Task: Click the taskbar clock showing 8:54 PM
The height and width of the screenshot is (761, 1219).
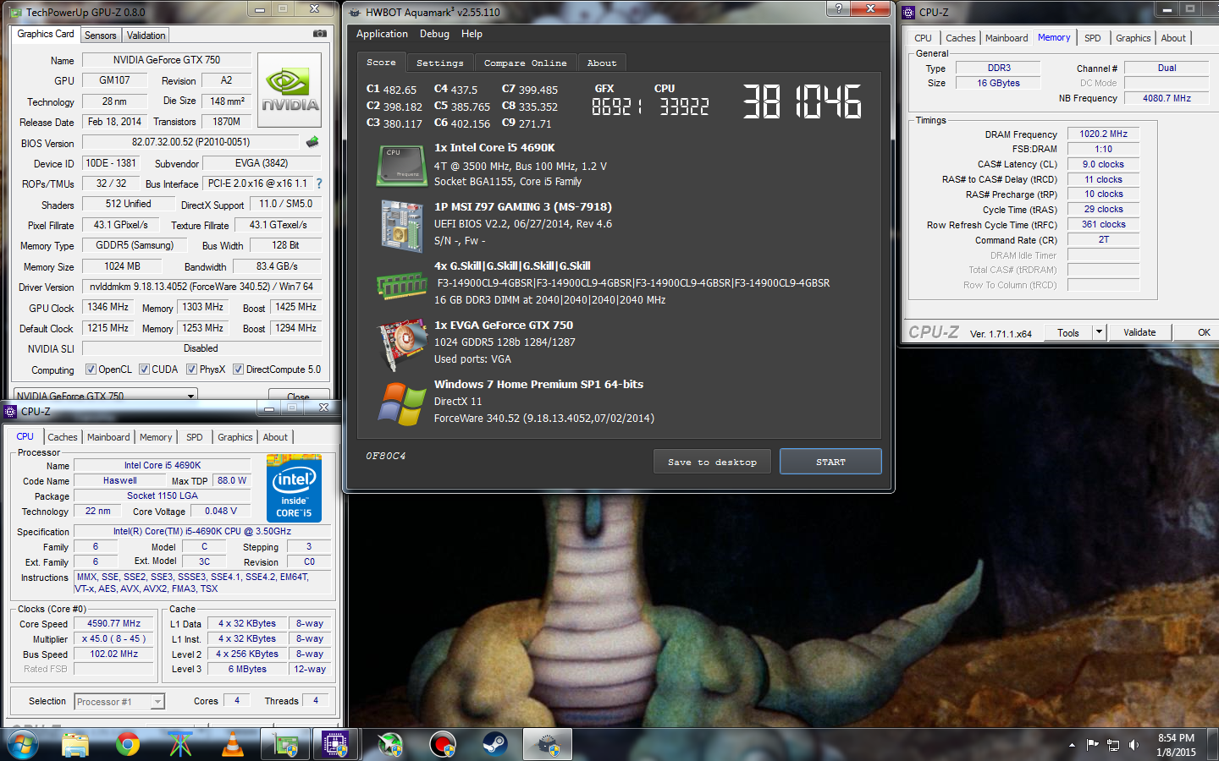Action: click(1176, 745)
